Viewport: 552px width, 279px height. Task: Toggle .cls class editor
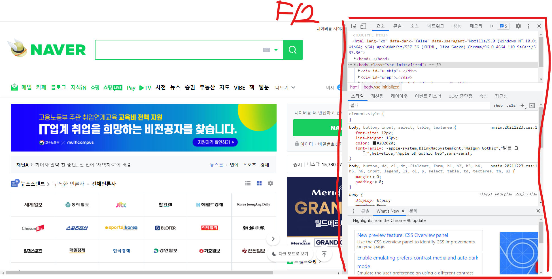pos(511,105)
